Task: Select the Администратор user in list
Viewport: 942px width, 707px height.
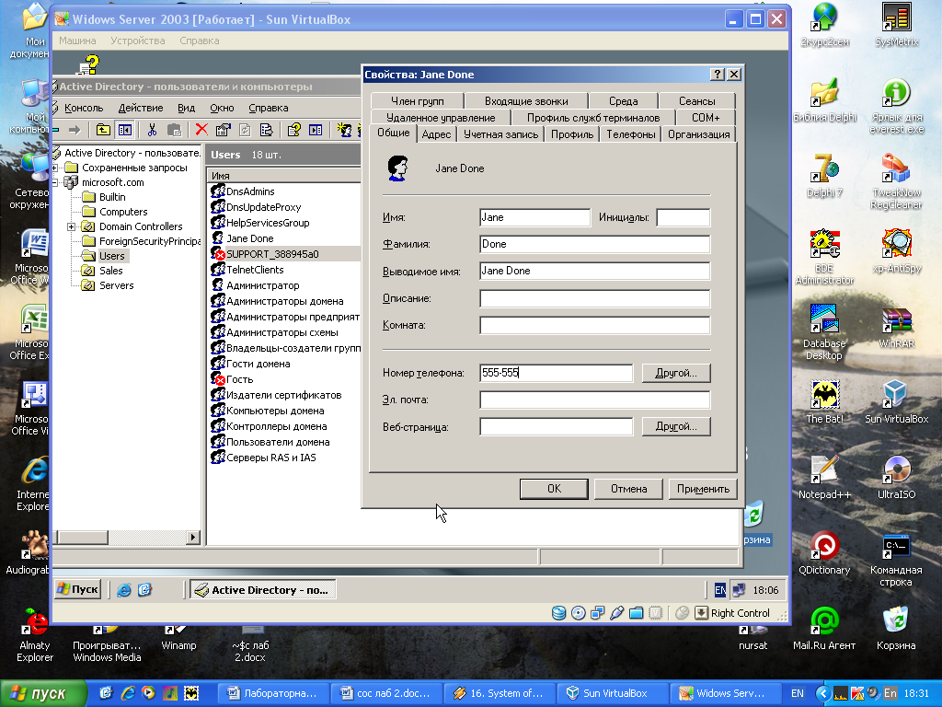Action: (x=262, y=285)
